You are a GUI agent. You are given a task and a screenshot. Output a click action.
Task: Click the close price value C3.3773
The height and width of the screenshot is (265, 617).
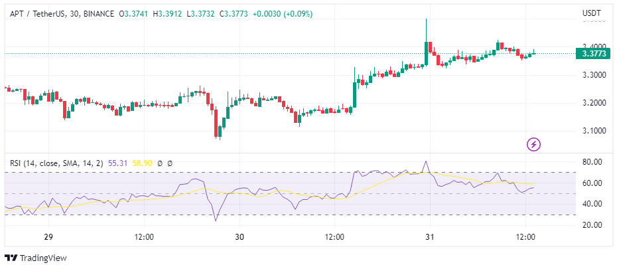234,14
